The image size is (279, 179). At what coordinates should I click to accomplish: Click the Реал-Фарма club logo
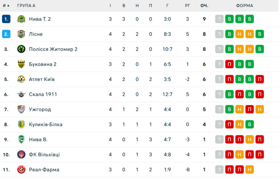tap(21, 170)
